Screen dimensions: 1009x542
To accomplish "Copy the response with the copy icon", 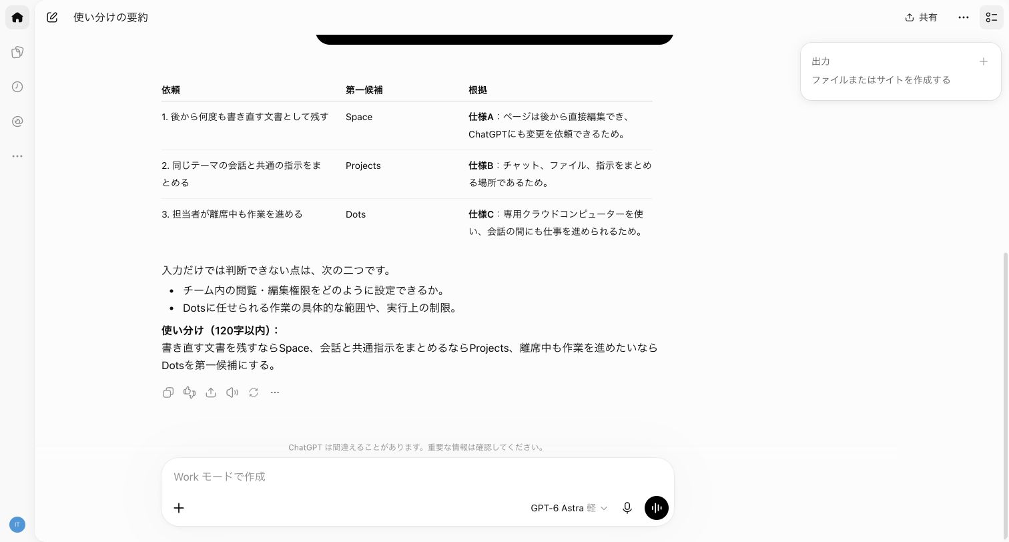I will (168, 392).
